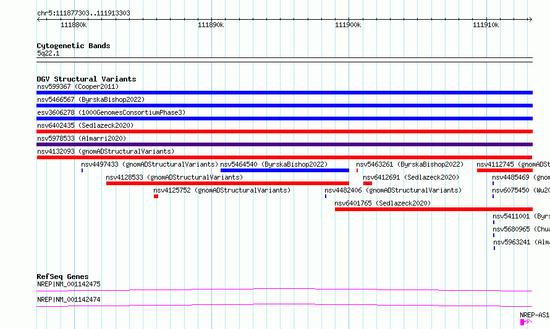Click the nsv6412691 (Sedlazeck2020) label
The height and width of the screenshot is (329, 550).
click(411, 177)
